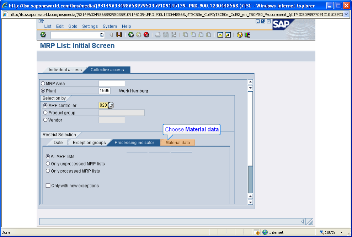Screen dimensions: 352x237
Task: Open the zoom level dropdown arrow
Action: tap(341, 232)
